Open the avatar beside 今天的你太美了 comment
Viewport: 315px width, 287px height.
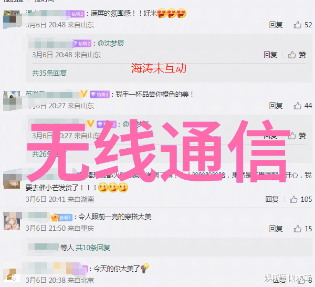(x=12, y=275)
